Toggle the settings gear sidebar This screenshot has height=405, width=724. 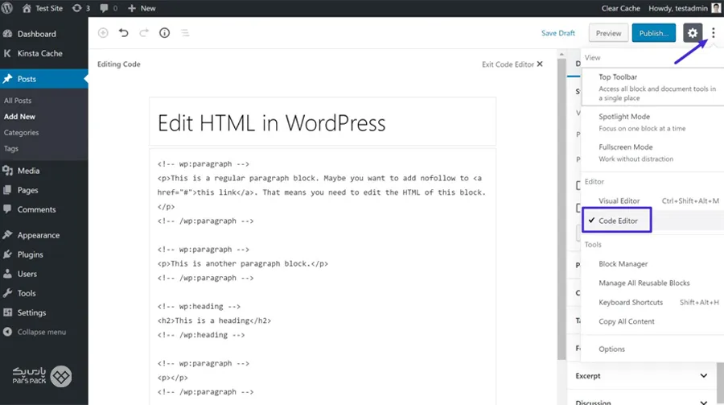pos(693,33)
